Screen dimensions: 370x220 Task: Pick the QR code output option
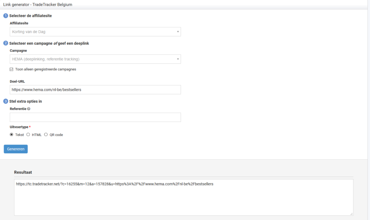pos(46,135)
